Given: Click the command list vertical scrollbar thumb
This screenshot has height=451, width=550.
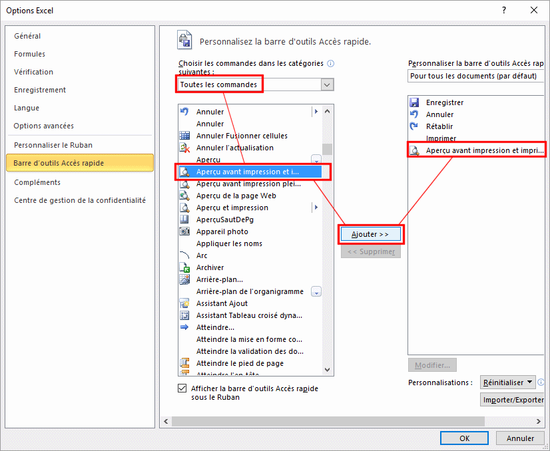Looking at the screenshot, I should pos(327,149).
